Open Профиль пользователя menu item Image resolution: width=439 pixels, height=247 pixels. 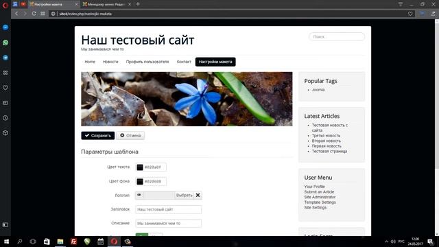pyautogui.click(x=147, y=62)
